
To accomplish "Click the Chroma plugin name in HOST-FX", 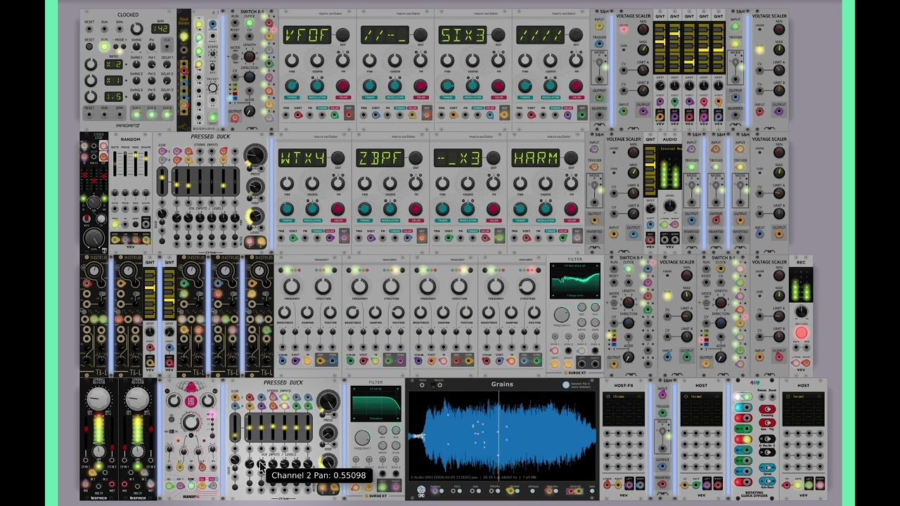I will point(619,396).
